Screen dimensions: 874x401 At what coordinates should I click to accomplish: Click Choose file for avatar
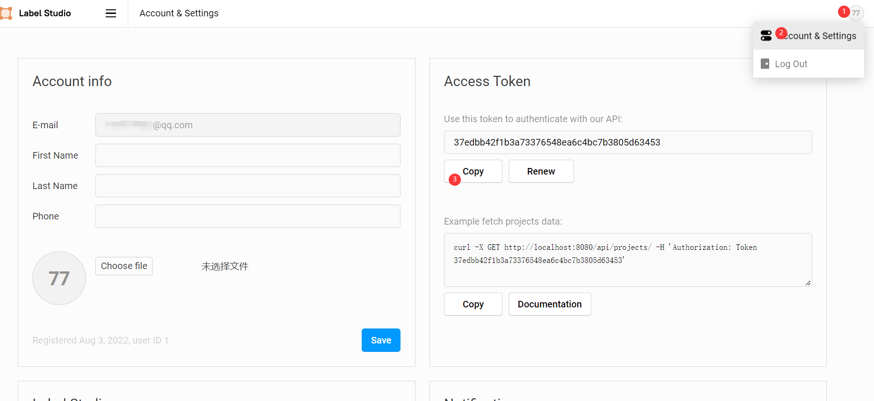coord(124,266)
